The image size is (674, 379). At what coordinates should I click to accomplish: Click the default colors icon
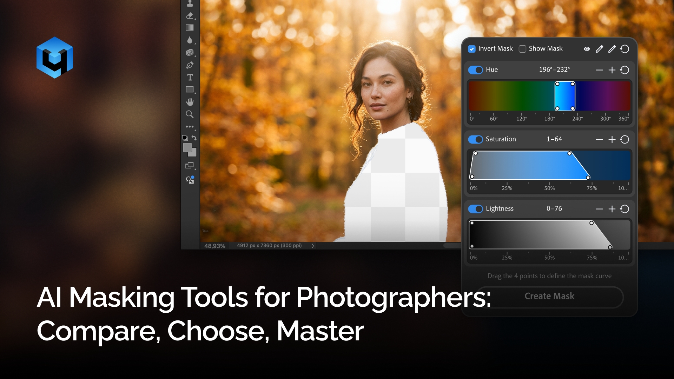[x=185, y=138]
